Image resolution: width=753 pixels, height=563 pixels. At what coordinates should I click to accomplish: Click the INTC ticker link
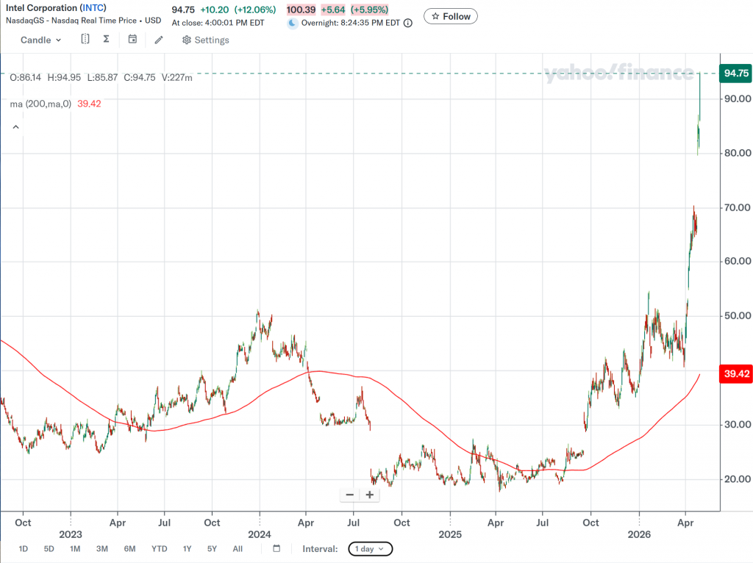pyautogui.click(x=93, y=9)
